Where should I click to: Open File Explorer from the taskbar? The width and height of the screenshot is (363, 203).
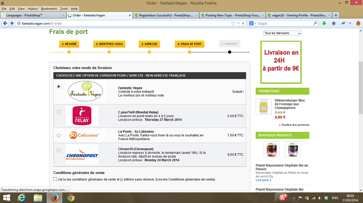pyautogui.click(x=38, y=198)
